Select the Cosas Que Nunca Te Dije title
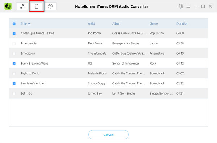 pos(38,33)
